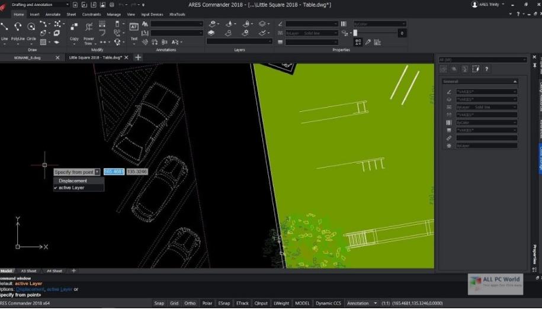The width and height of the screenshot is (542, 310).
Task: Click the Smart Select lightning icon in palette
Action: pyautogui.click(x=476, y=69)
